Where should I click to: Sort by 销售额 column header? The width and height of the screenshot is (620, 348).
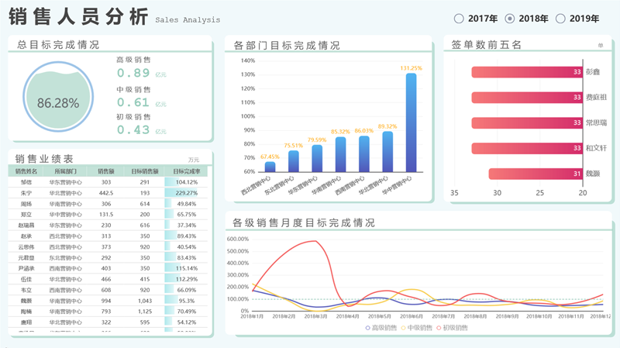coord(106,171)
